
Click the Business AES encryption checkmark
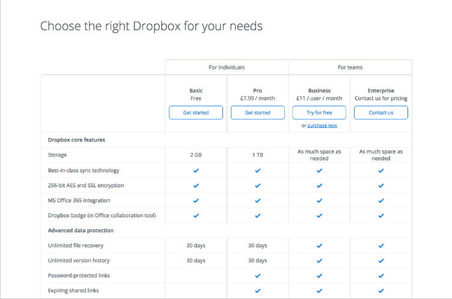pos(319,186)
